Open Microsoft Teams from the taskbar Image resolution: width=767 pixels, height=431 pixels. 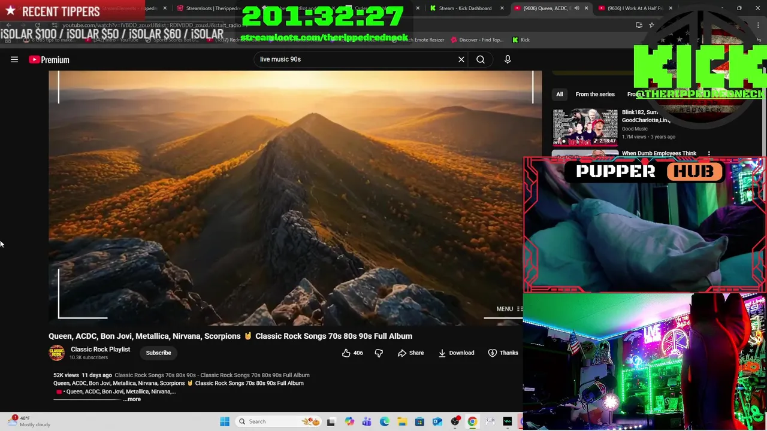tap(367, 421)
